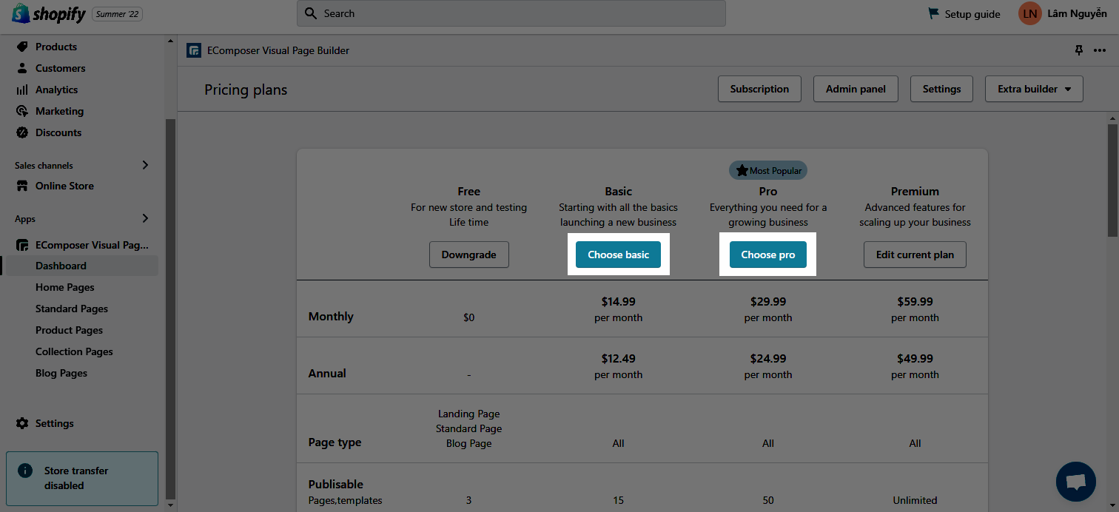Open Discounts in the sidebar
The width and height of the screenshot is (1119, 512).
(x=58, y=132)
